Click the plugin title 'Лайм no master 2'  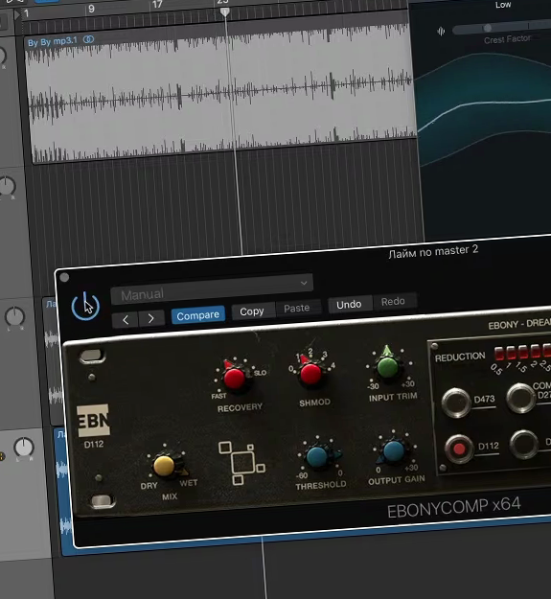tap(433, 251)
